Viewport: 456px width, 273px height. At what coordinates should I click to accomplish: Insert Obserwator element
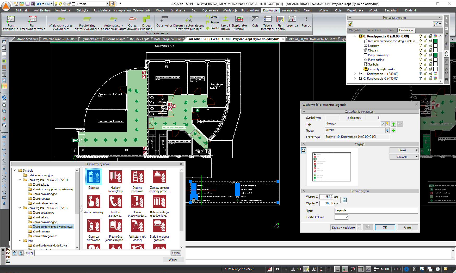click(x=164, y=21)
